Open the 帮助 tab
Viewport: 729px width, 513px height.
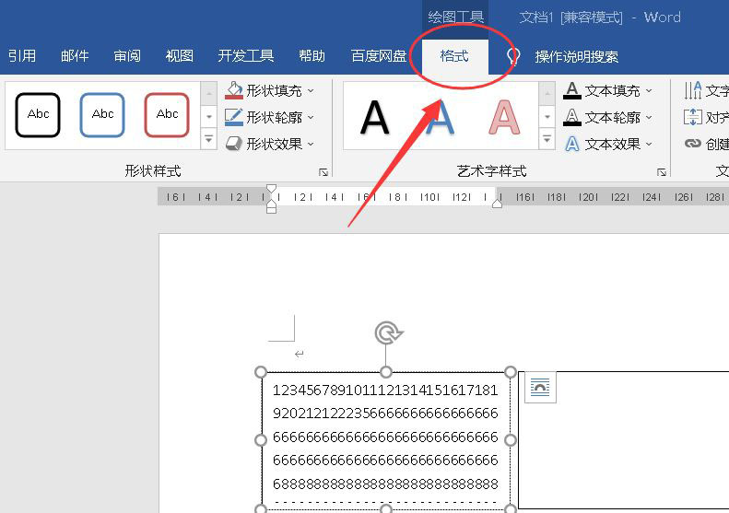(x=312, y=56)
